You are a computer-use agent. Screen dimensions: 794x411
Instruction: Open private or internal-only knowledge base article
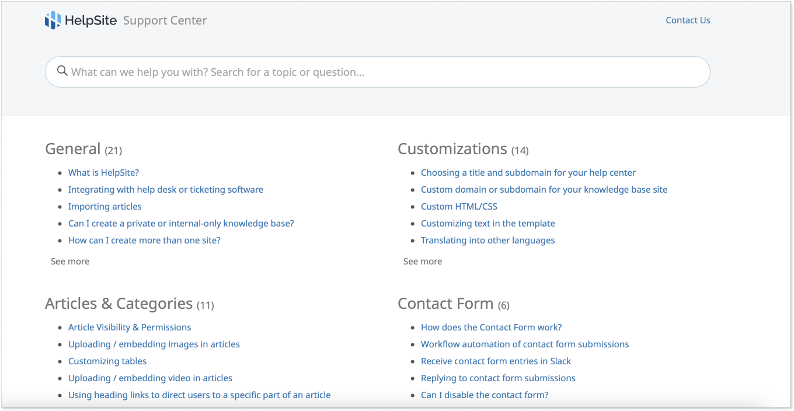click(181, 224)
